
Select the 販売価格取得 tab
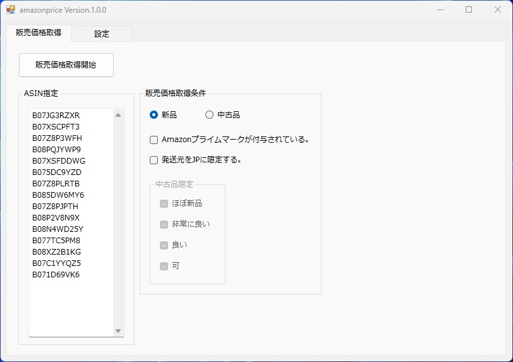click(39, 33)
